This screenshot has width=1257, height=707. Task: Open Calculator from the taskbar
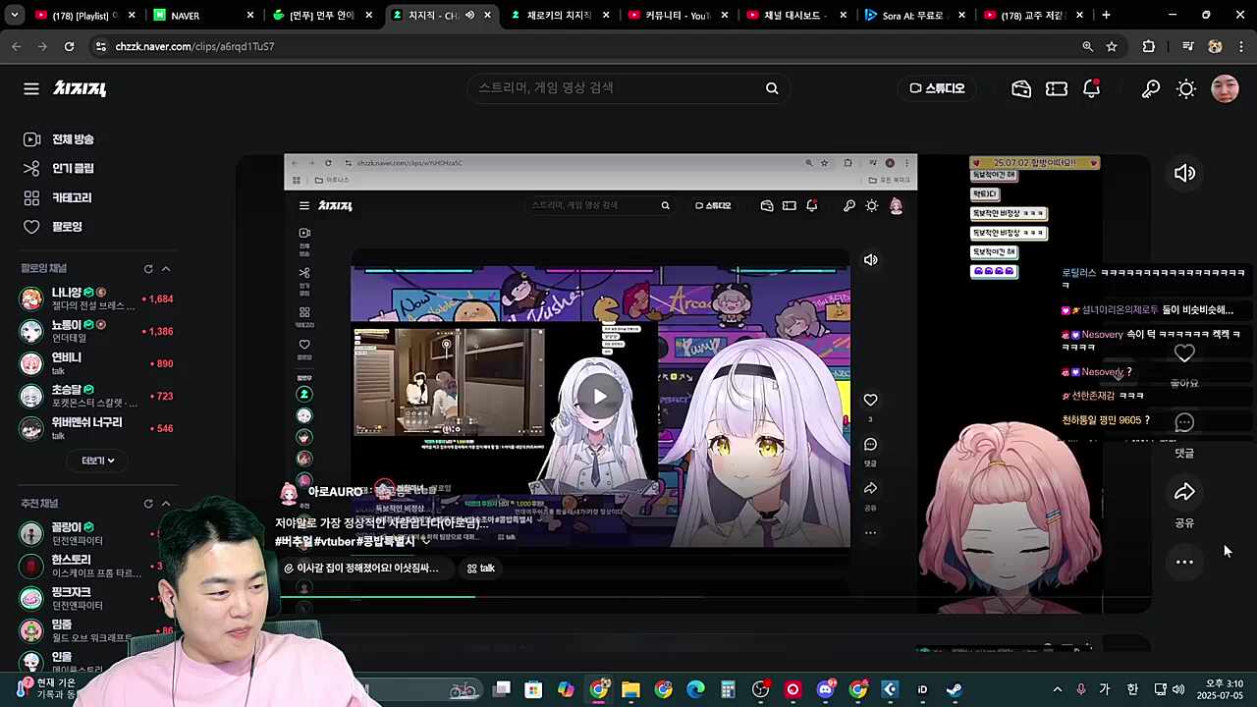pyautogui.click(x=728, y=689)
